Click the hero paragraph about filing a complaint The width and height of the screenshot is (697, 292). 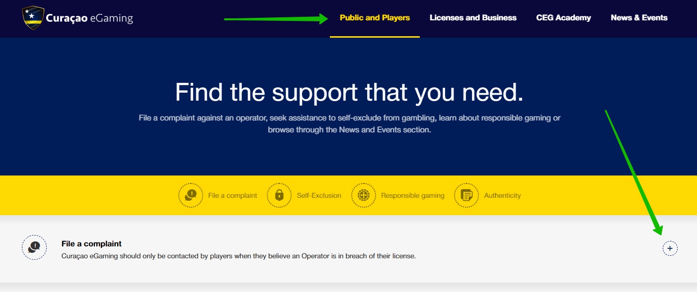(x=349, y=124)
